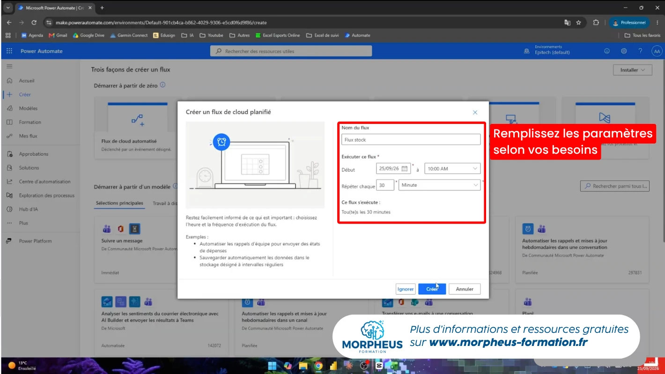
Task: Open the Chrome tab list chevron
Action: 8,8
